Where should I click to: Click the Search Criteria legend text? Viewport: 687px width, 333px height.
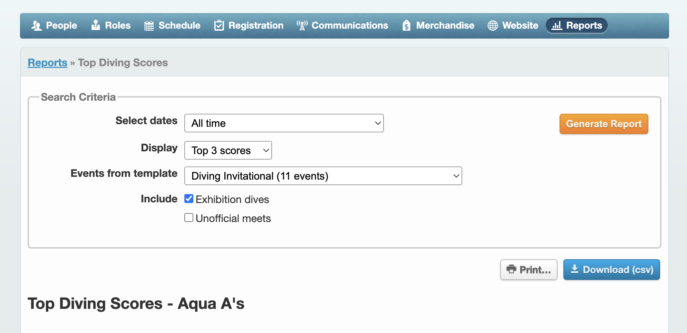click(78, 97)
